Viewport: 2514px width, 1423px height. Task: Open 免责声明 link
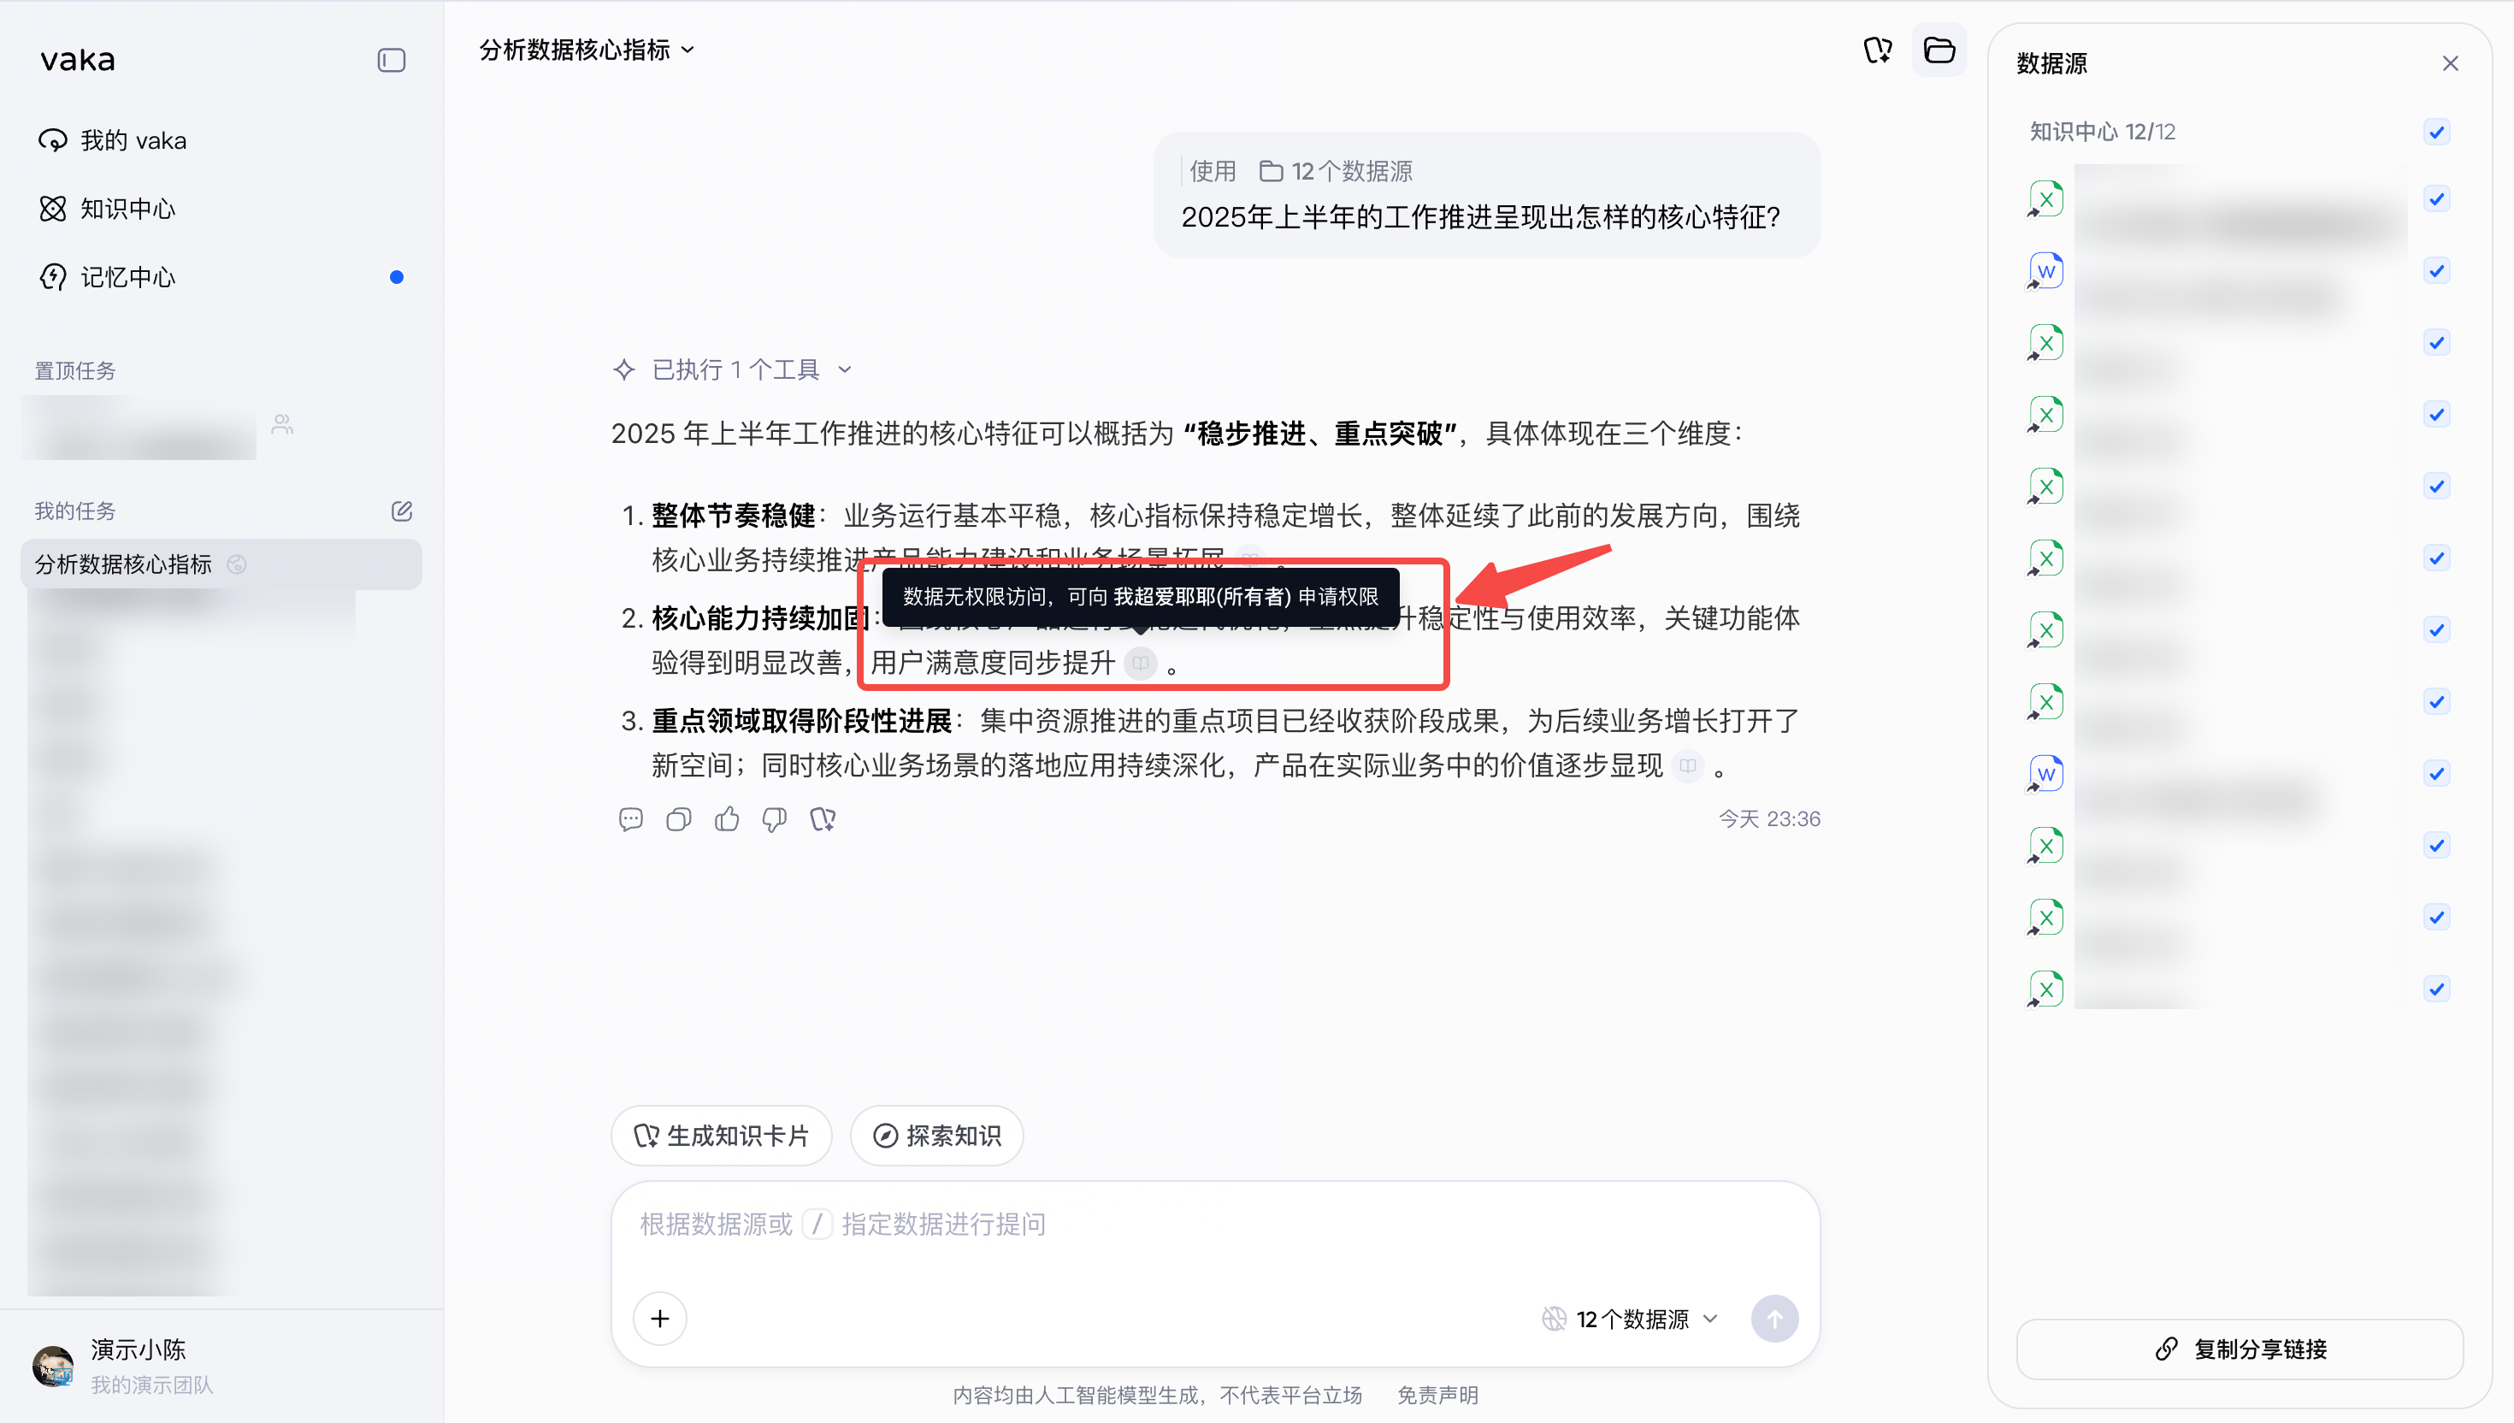tap(1437, 1395)
